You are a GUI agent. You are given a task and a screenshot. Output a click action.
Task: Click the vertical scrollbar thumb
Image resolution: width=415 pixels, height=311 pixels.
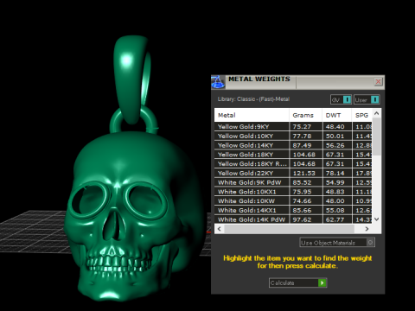(376, 136)
